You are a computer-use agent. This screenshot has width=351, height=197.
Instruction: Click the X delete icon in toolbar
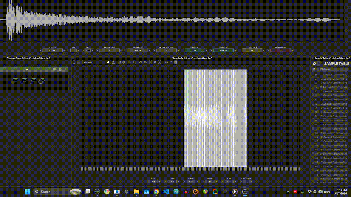(155, 62)
